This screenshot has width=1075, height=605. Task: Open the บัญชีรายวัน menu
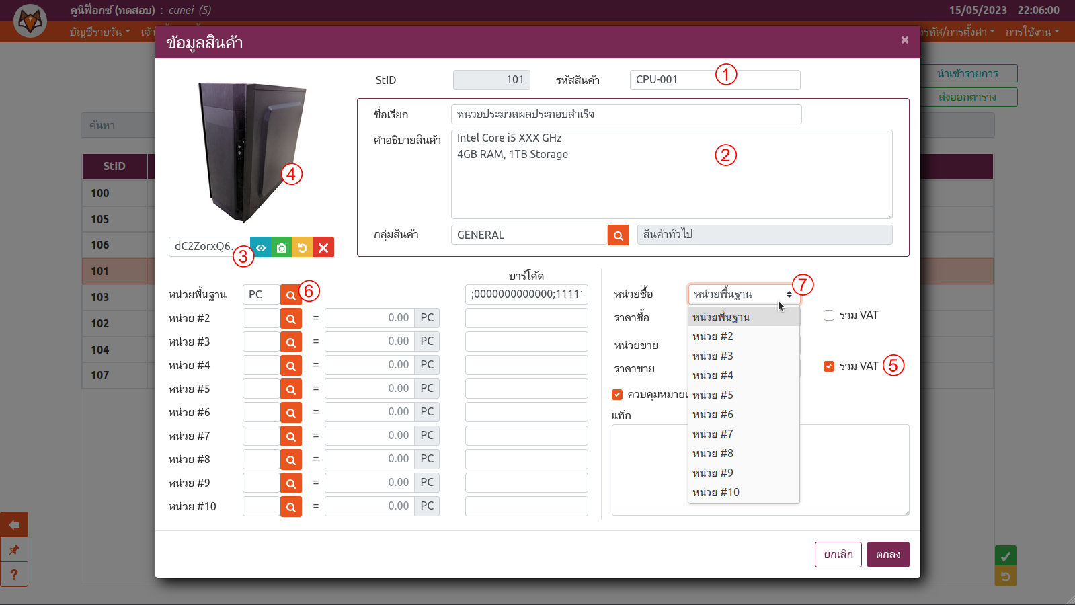click(x=99, y=32)
